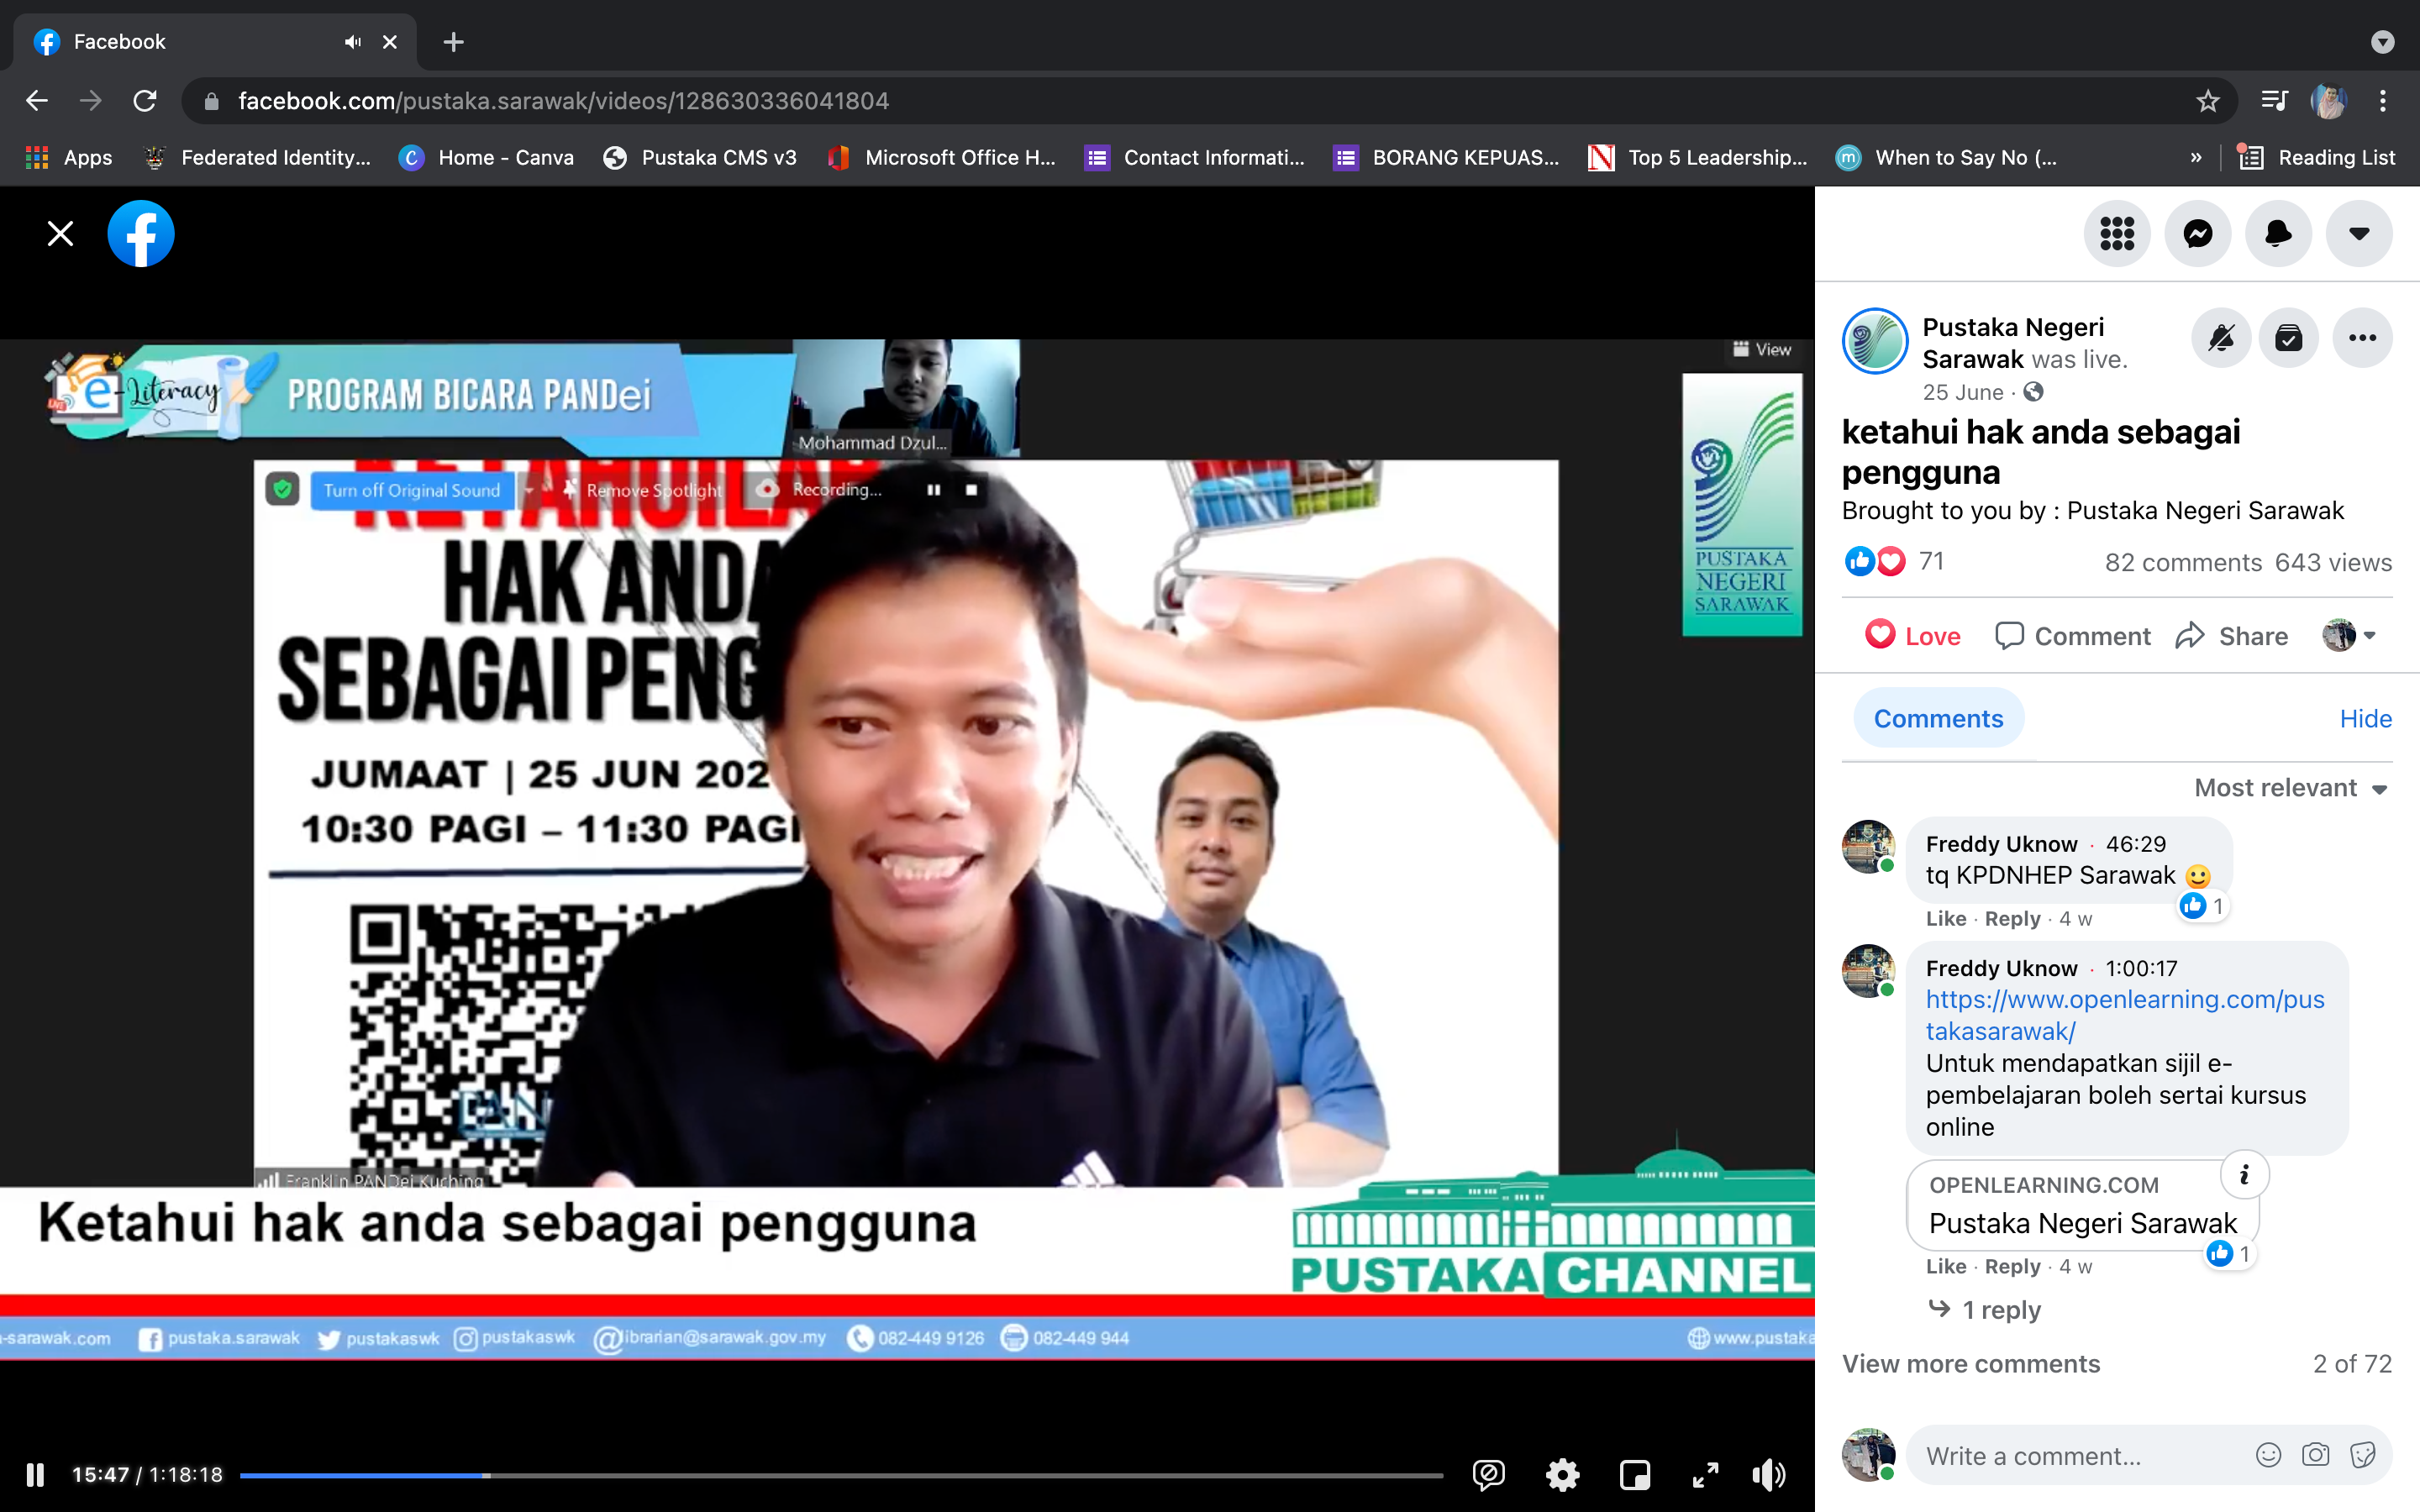
Task: Open the Chrome profile avatar
Action: pos(2328,101)
